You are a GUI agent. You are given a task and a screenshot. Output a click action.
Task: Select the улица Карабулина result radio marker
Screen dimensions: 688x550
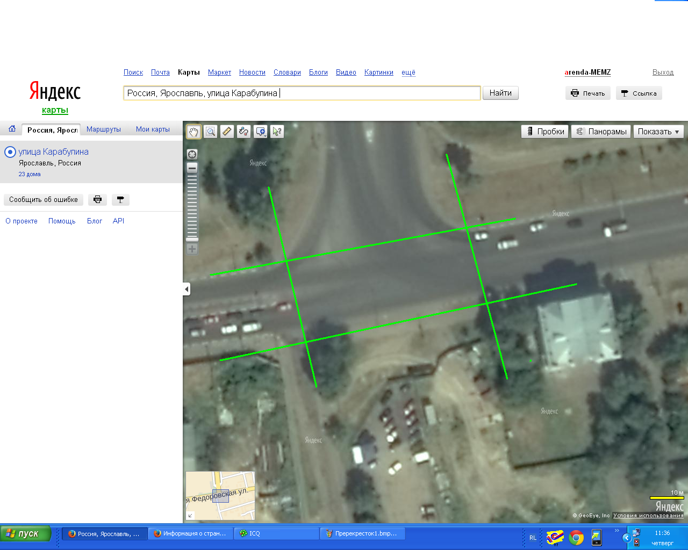point(10,152)
